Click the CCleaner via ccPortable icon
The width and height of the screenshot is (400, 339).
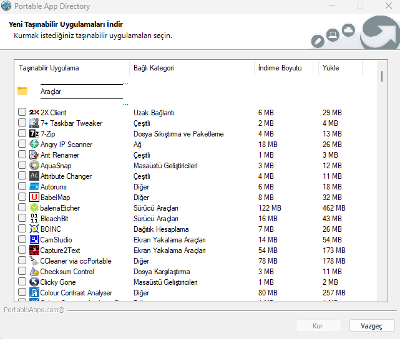(x=34, y=261)
